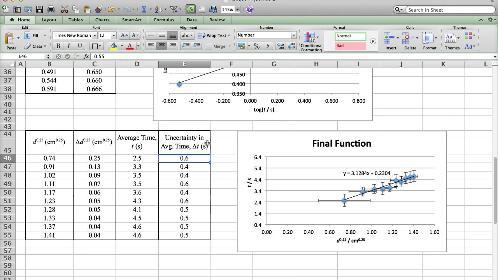Increase font size with large A

124,35
